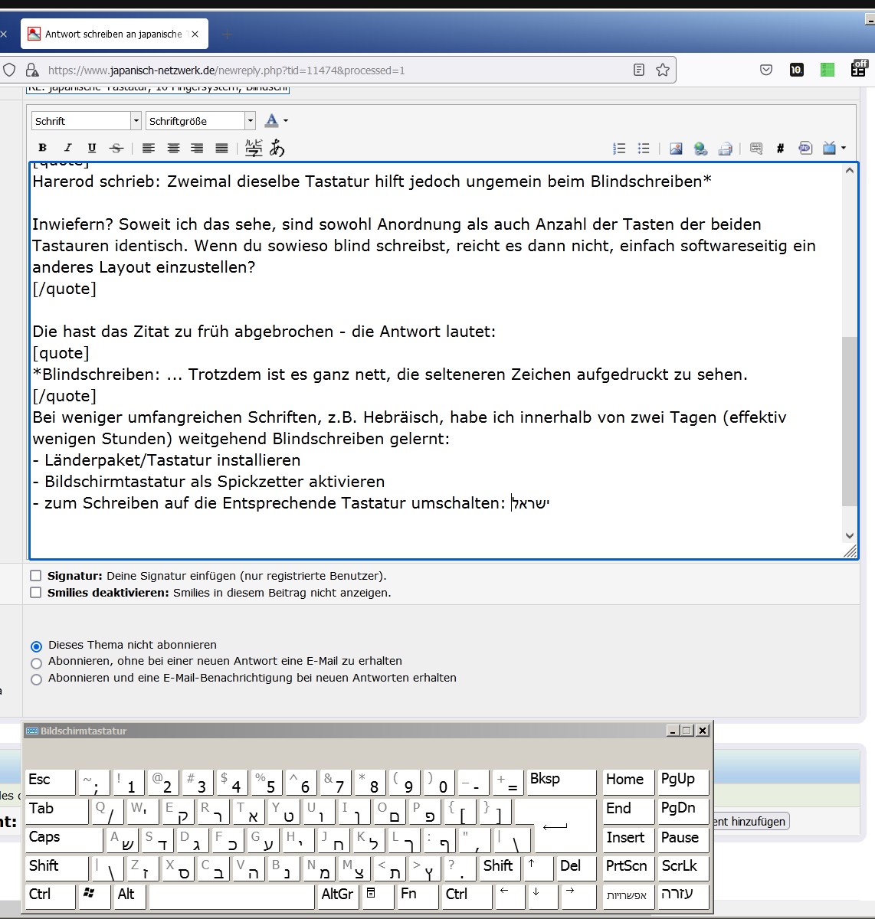
Task: Click the Del key on the on-screen keyboard
Action: coord(576,868)
